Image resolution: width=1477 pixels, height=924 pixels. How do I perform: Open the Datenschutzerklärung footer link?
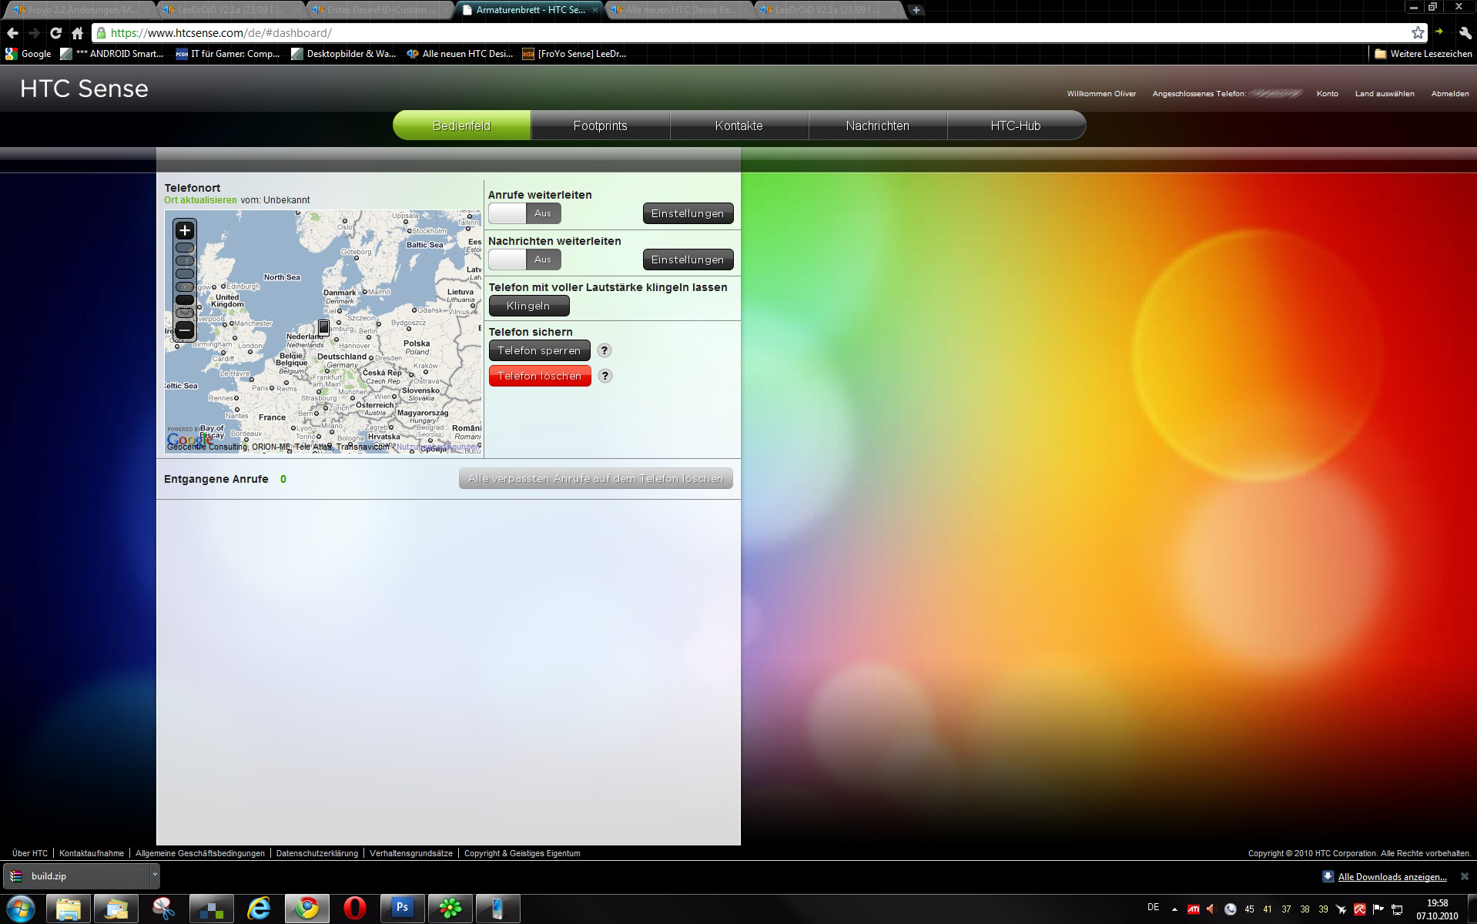pyautogui.click(x=317, y=853)
